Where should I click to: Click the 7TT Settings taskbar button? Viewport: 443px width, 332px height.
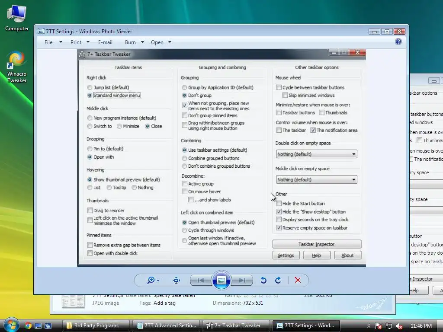click(306, 326)
